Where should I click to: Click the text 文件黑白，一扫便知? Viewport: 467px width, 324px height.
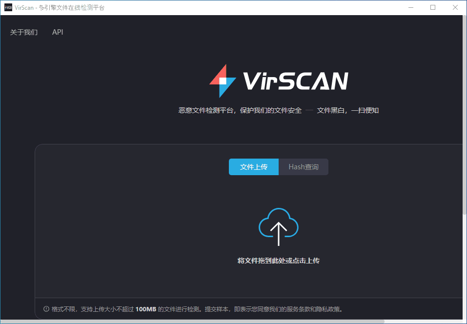click(348, 110)
